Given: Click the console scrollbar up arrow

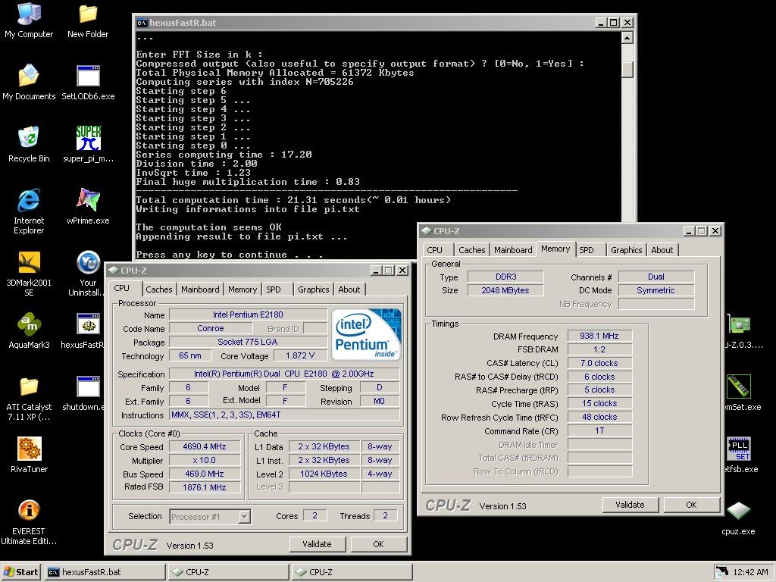Looking at the screenshot, I should [x=627, y=38].
